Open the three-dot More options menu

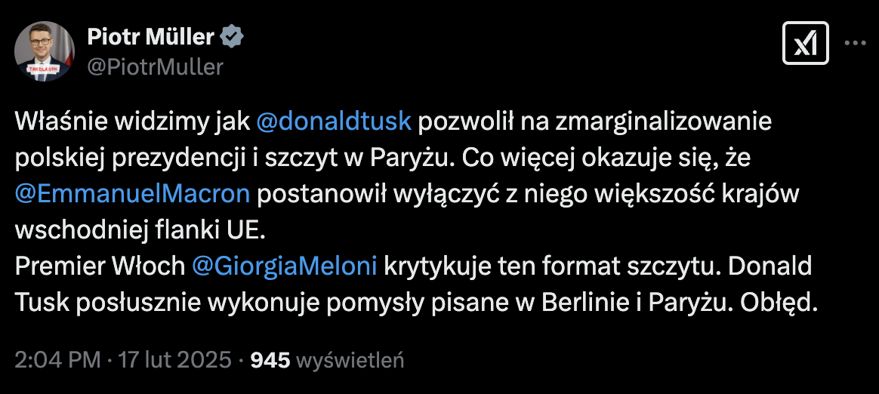pos(855,44)
